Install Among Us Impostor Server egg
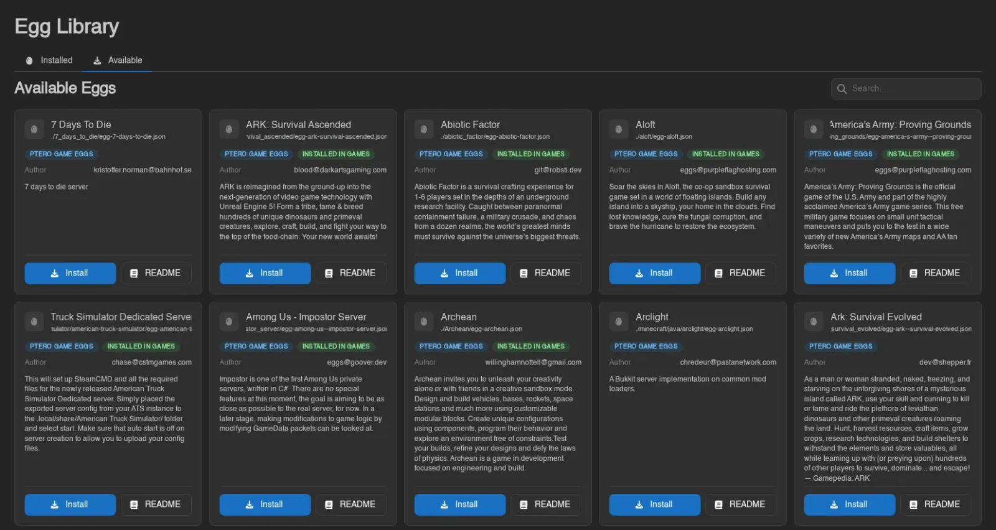996x530 pixels. (265, 504)
